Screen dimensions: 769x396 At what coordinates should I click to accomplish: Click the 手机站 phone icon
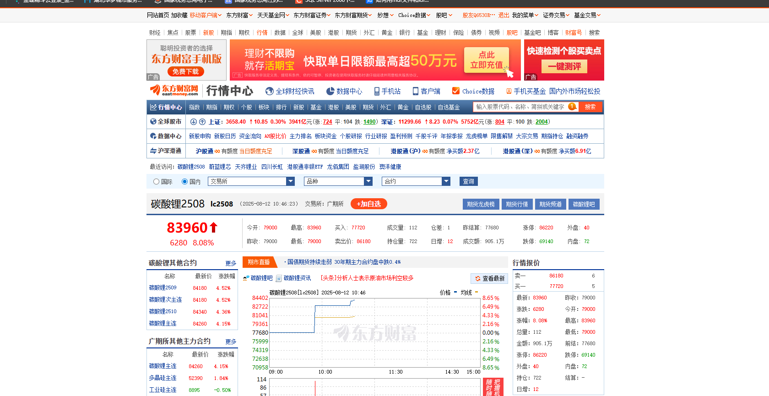(377, 91)
